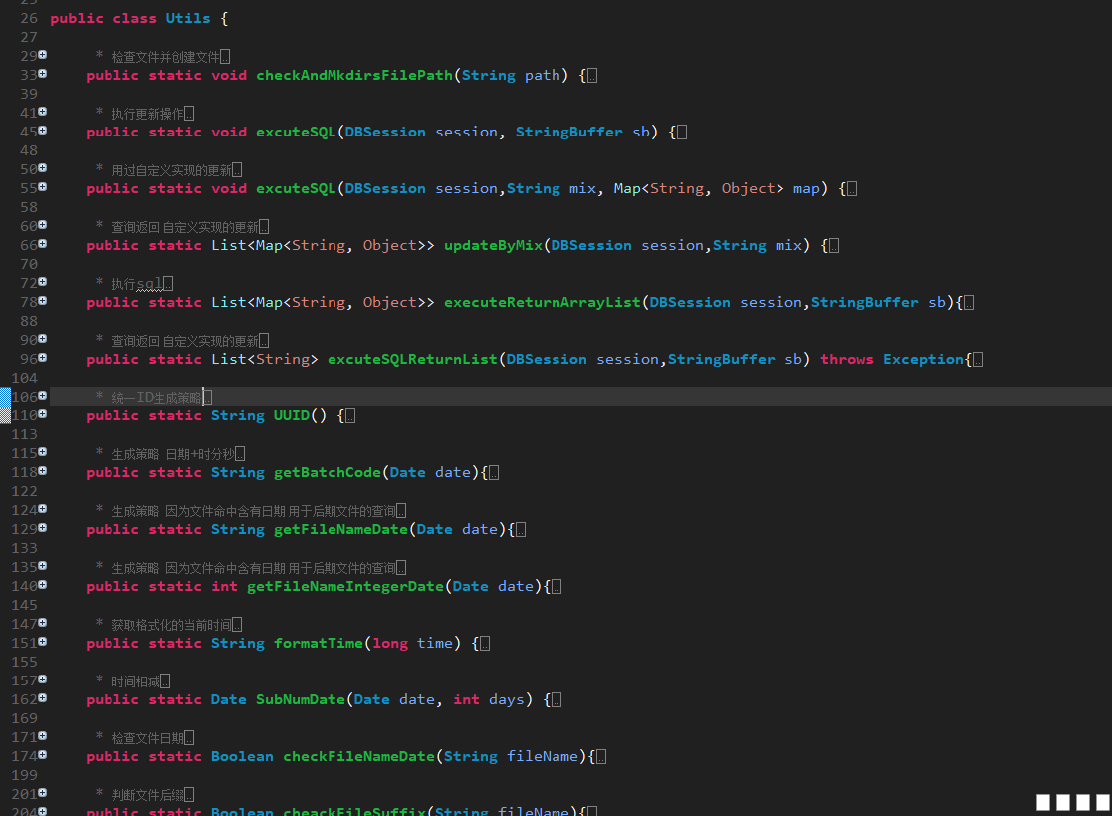Expand executeReturnArrayList fold at line 78

coord(43,302)
